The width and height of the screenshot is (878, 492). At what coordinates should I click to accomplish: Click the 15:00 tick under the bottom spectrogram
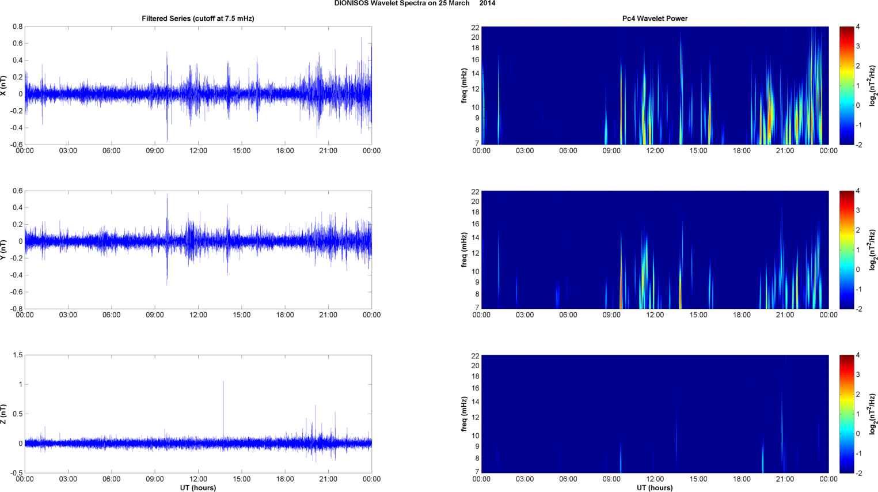[x=698, y=479]
